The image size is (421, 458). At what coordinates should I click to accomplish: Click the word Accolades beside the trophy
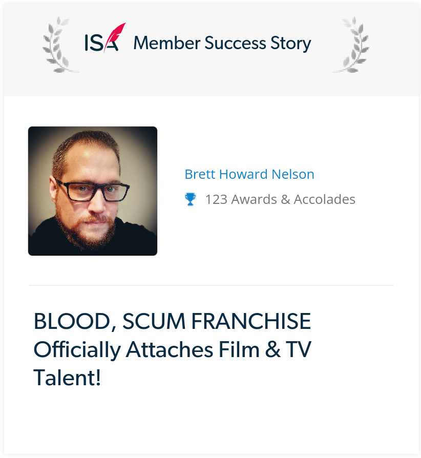pyautogui.click(x=324, y=199)
